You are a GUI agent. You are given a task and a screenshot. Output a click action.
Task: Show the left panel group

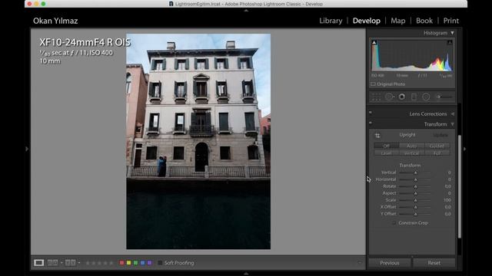tap(27, 149)
